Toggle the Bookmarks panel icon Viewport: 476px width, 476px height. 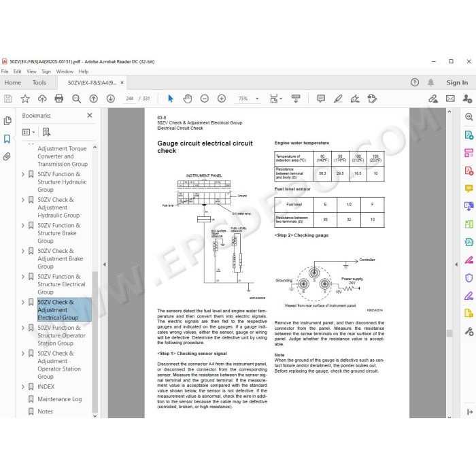click(x=7, y=139)
